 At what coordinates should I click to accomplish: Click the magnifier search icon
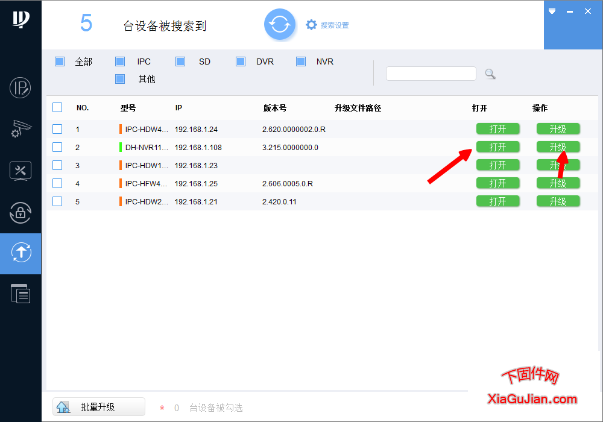[x=490, y=74]
